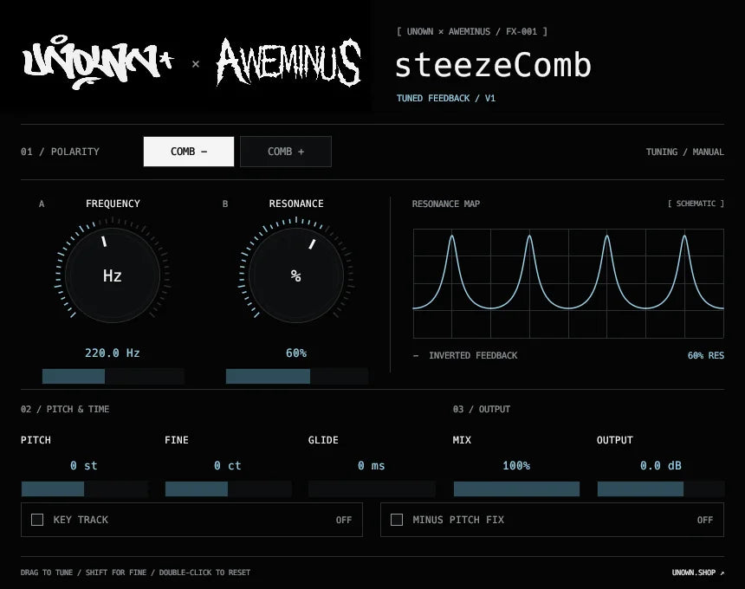This screenshot has height=589, width=745.
Task: Click the Fine tune slider bar
Action: click(229, 489)
